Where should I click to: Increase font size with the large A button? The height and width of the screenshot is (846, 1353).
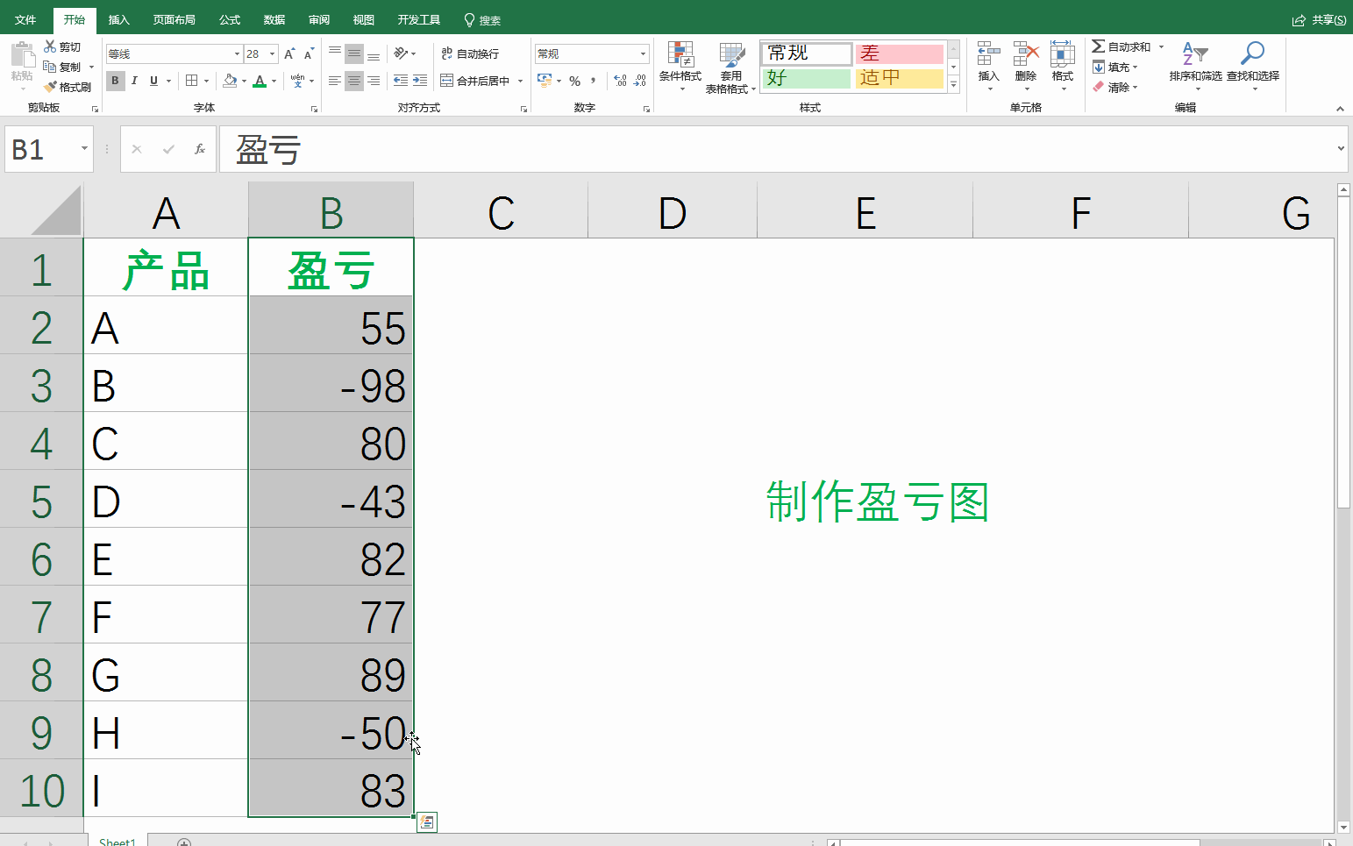(x=289, y=53)
